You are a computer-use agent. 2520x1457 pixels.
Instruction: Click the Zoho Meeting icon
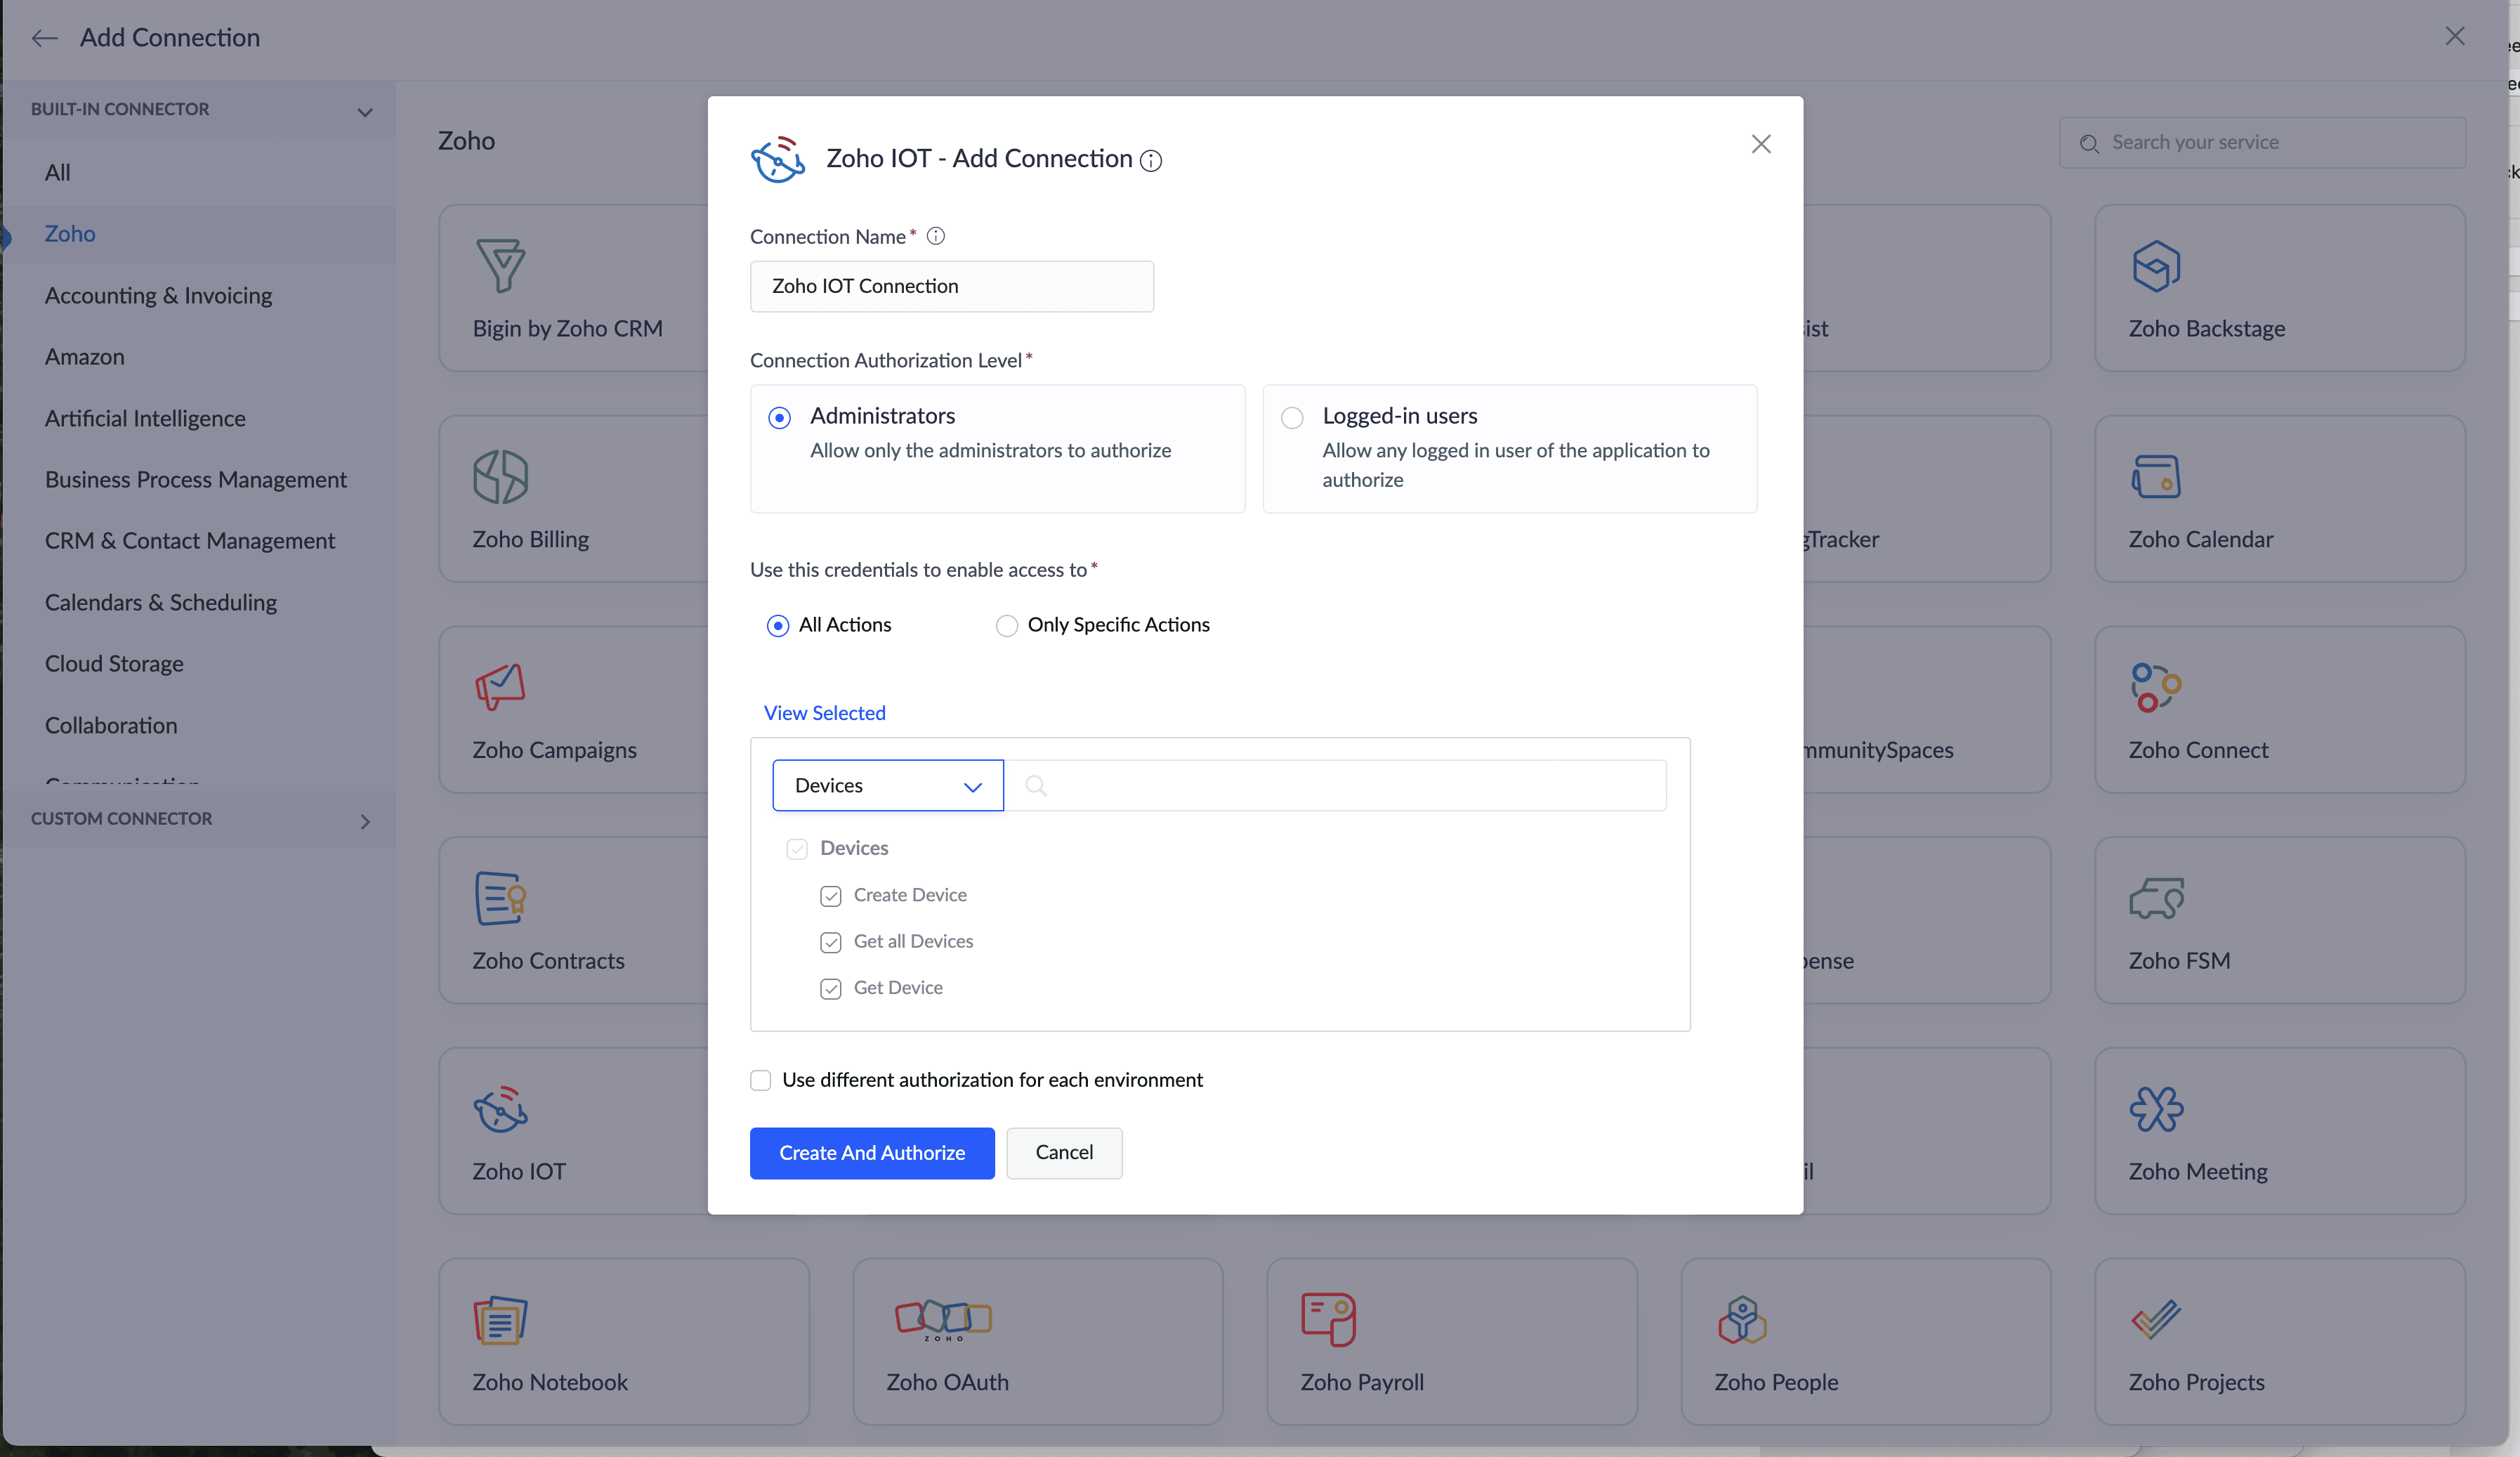2156,1109
